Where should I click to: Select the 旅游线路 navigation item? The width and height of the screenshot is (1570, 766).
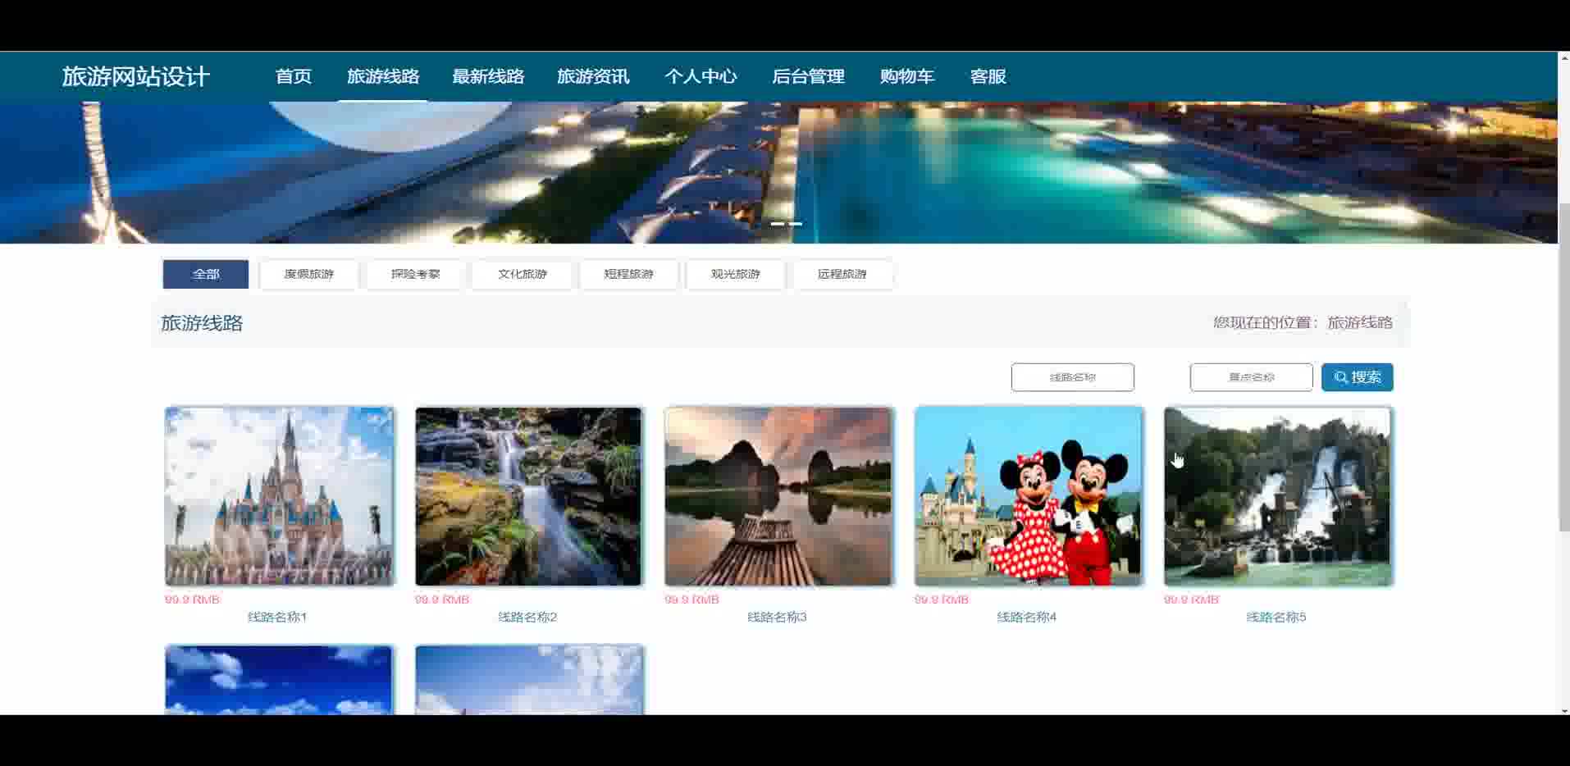point(383,76)
